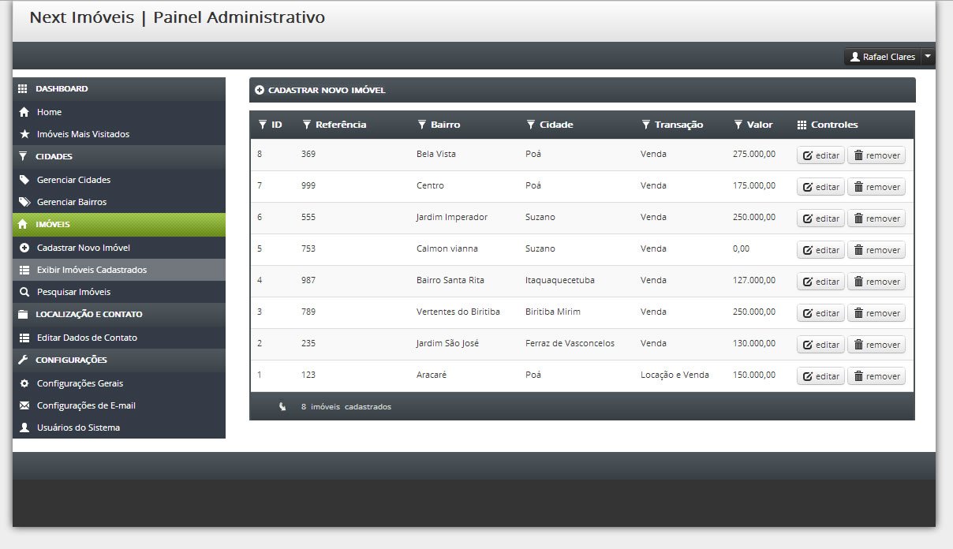Viewport: 953px width, 549px height.
Task: Filter table by the Cidade column header
Action: [550, 125]
